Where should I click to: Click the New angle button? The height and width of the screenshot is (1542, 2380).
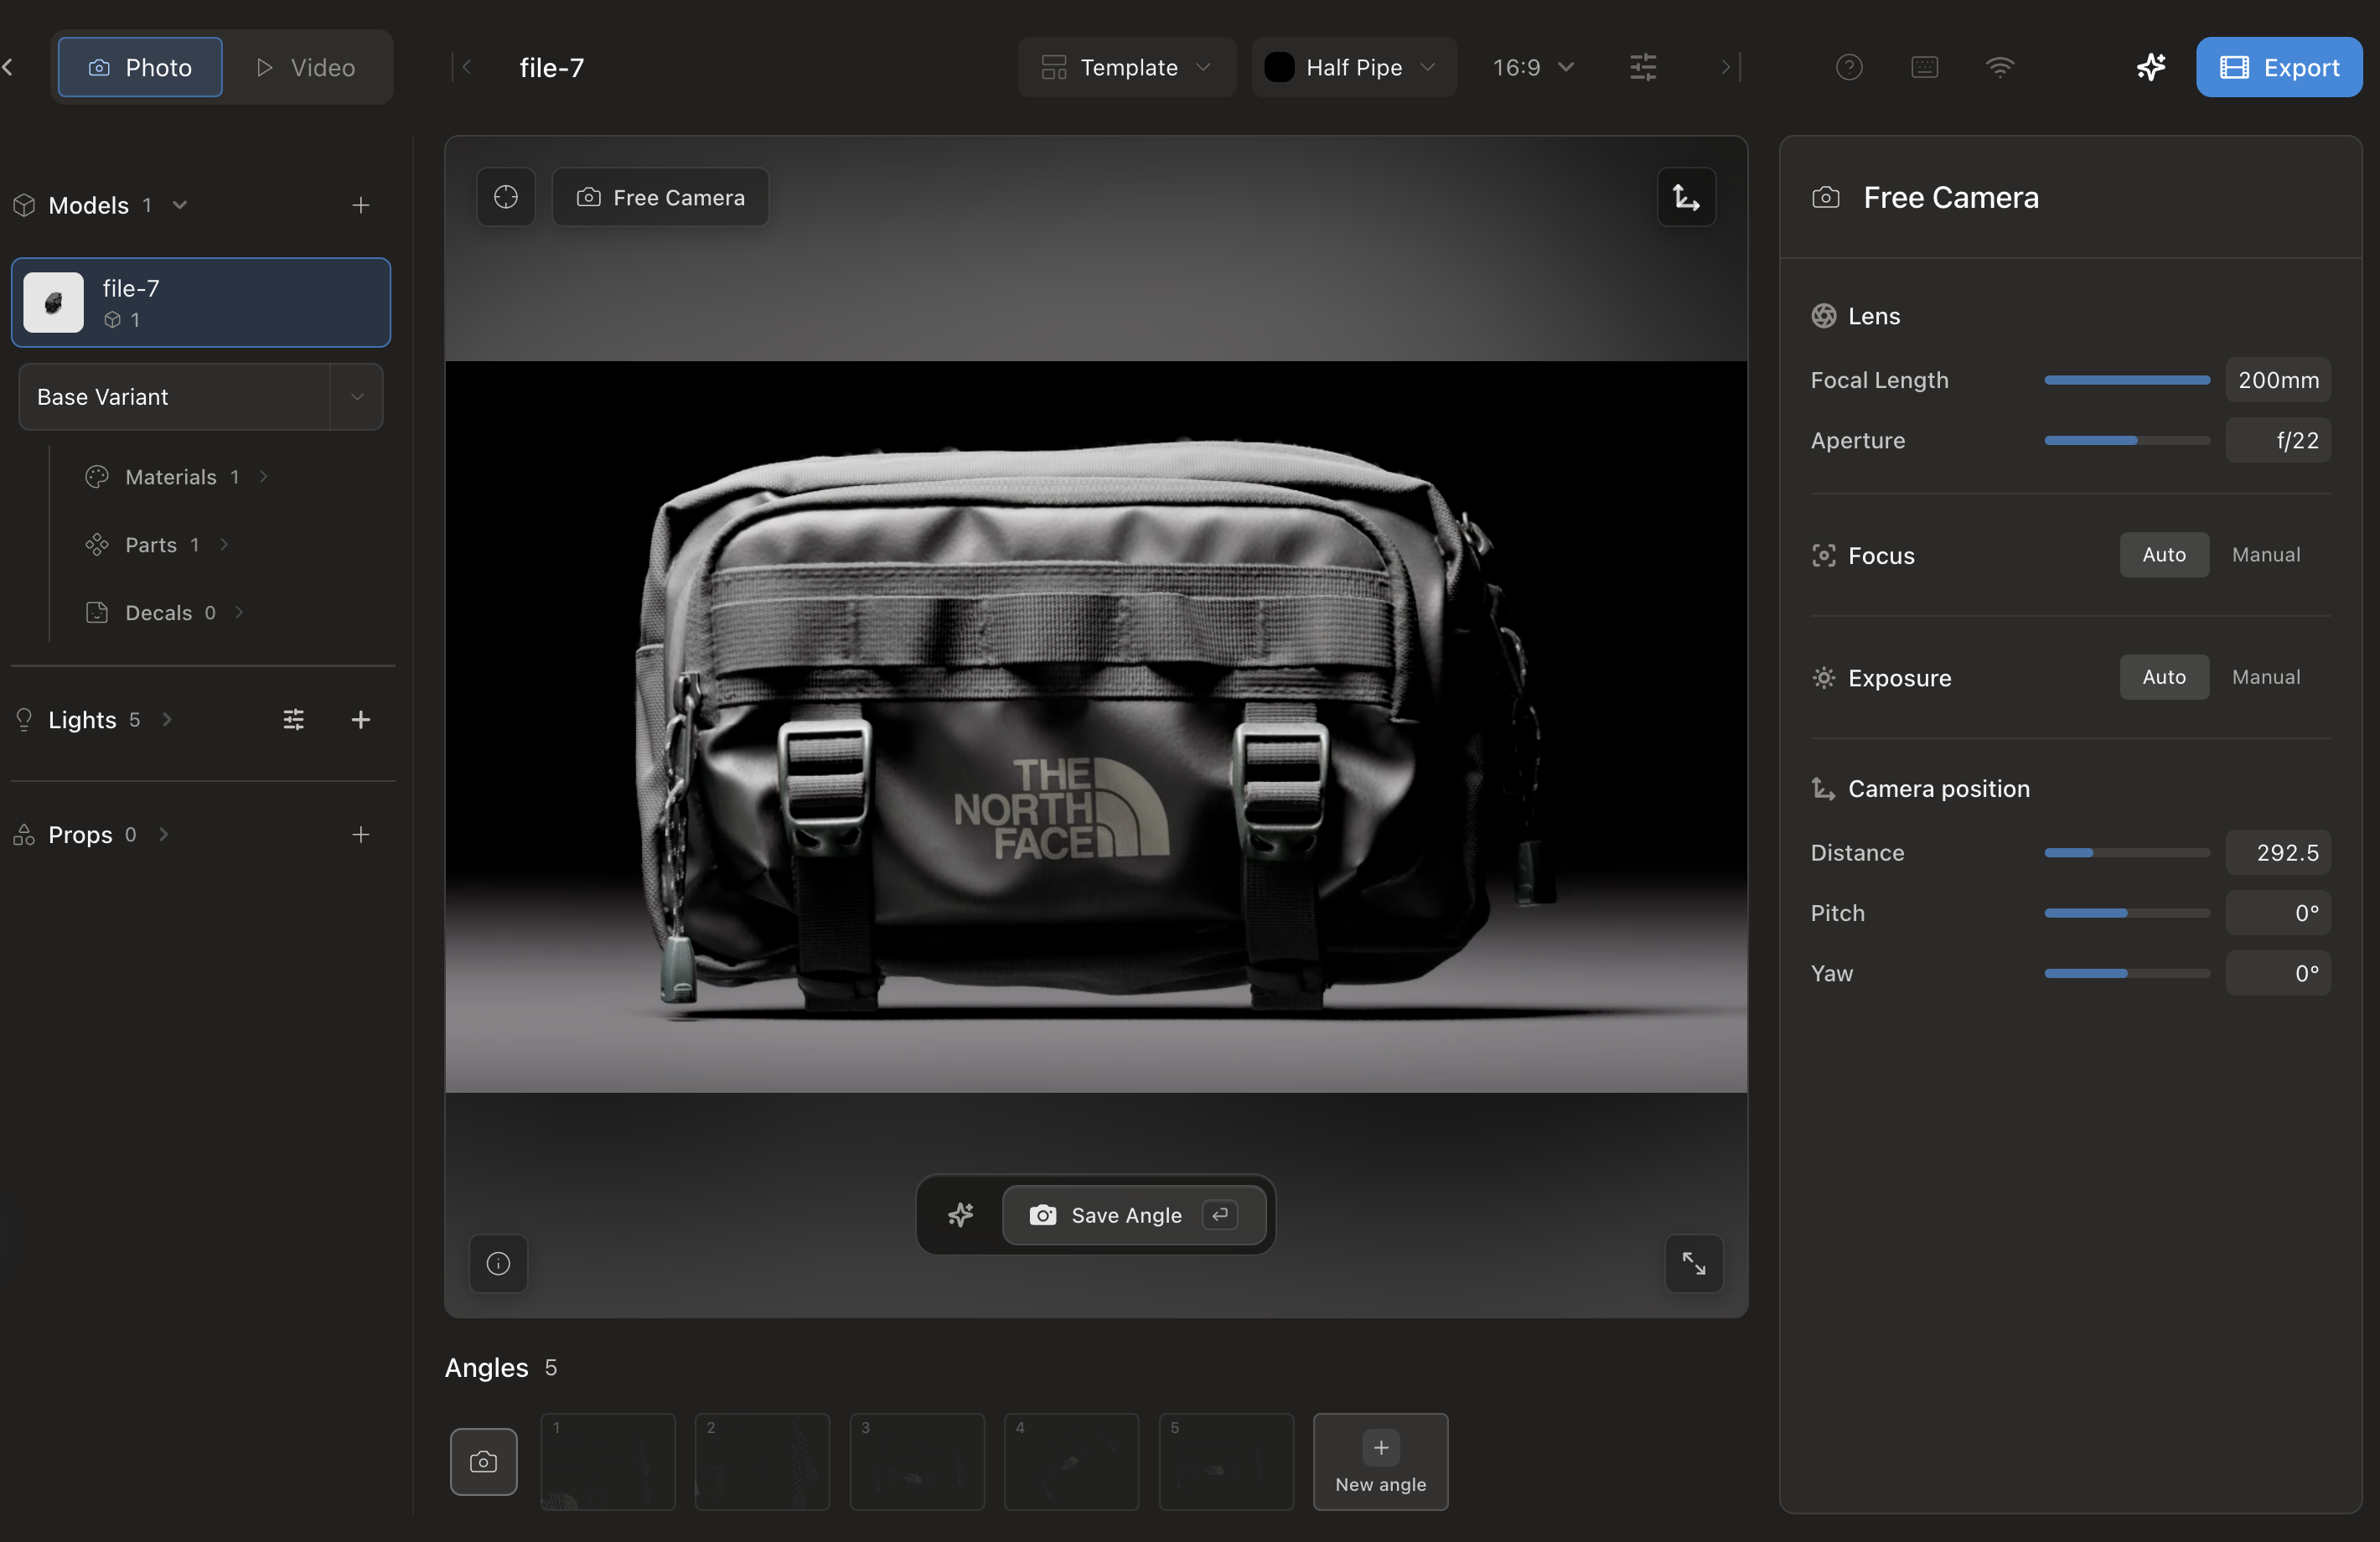click(1380, 1461)
